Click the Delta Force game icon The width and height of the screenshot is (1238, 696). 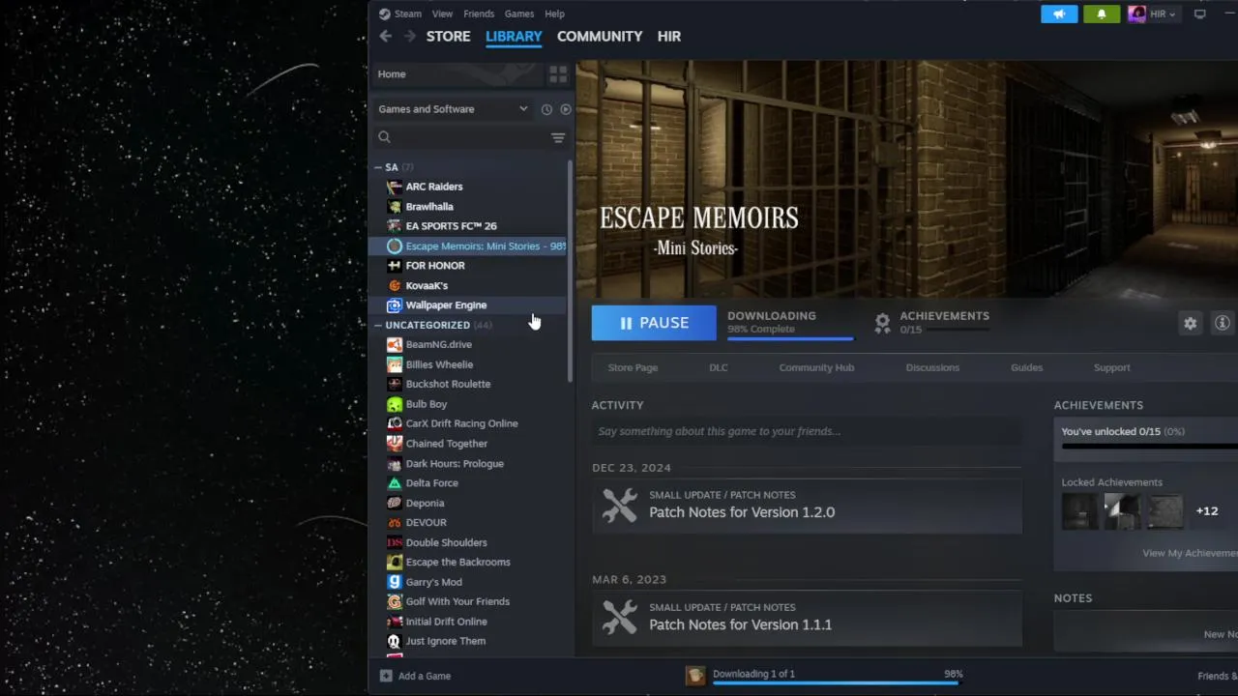394,483
